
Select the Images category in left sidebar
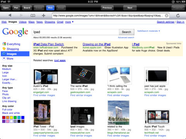15,54
